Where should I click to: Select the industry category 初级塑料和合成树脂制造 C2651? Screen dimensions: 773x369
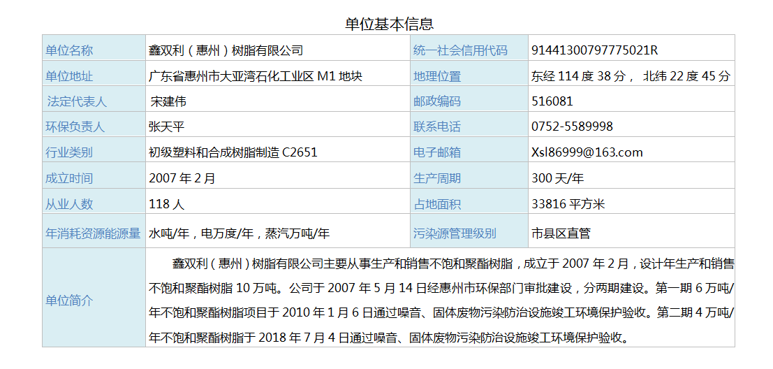pyautogui.click(x=233, y=152)
